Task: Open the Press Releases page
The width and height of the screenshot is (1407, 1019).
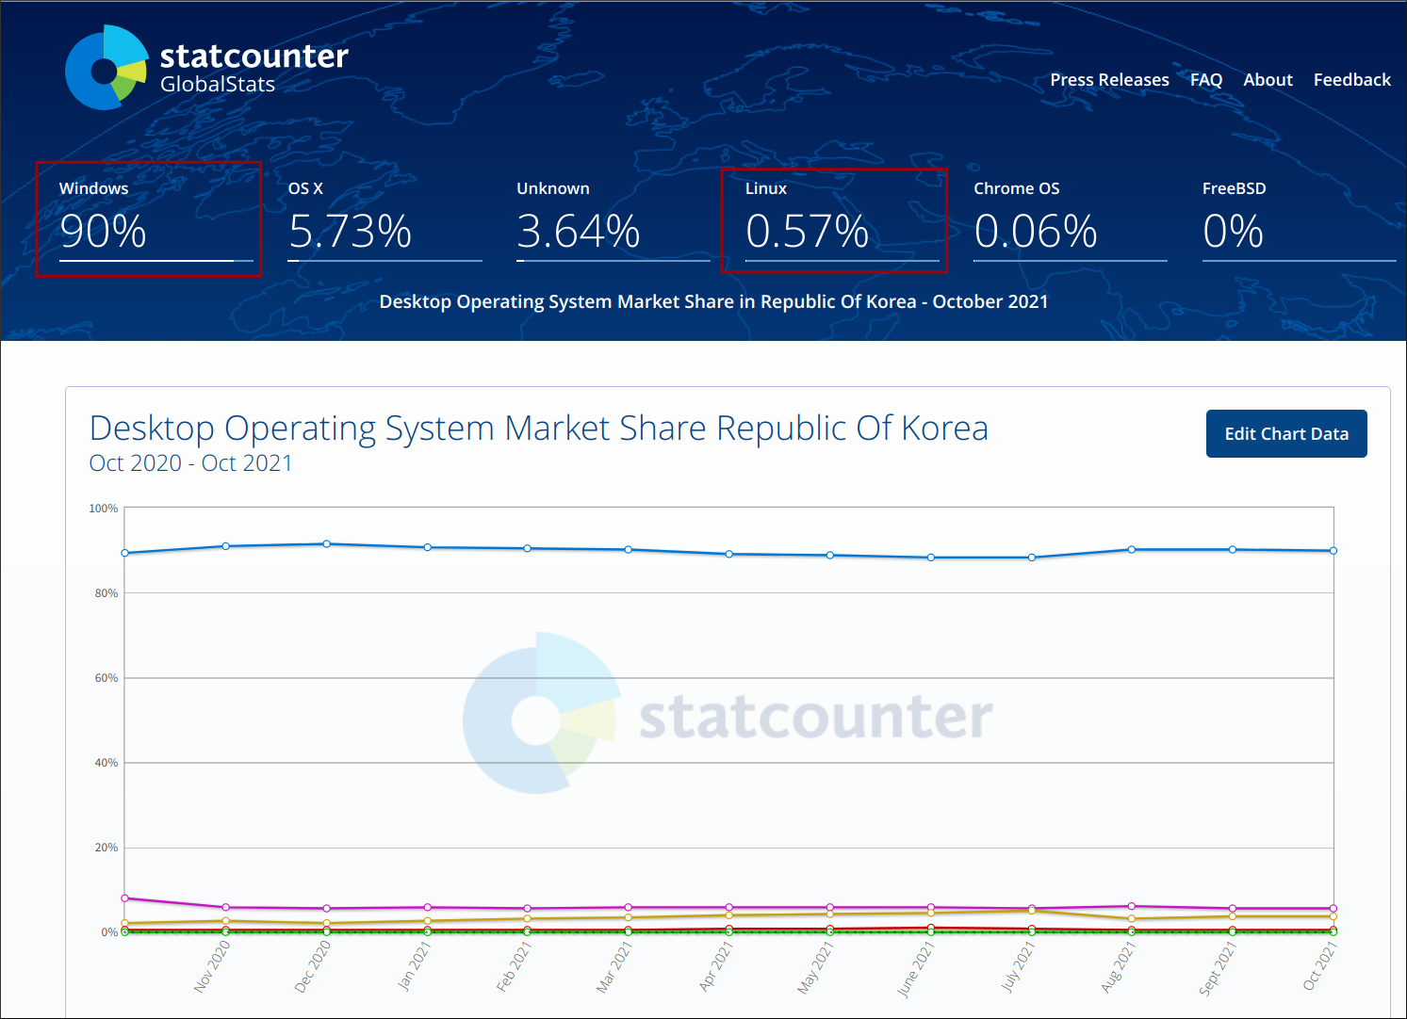Action: coord(1109,80)
